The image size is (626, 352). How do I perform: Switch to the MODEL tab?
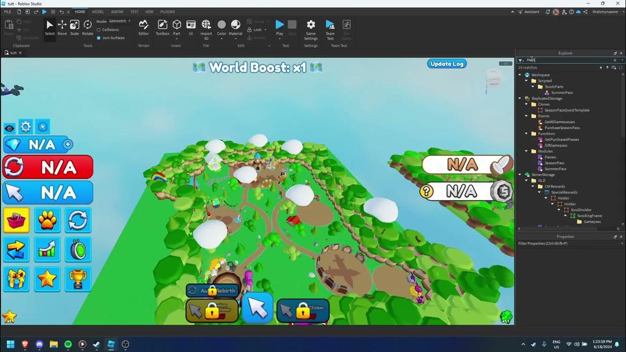tap(98, 12)
